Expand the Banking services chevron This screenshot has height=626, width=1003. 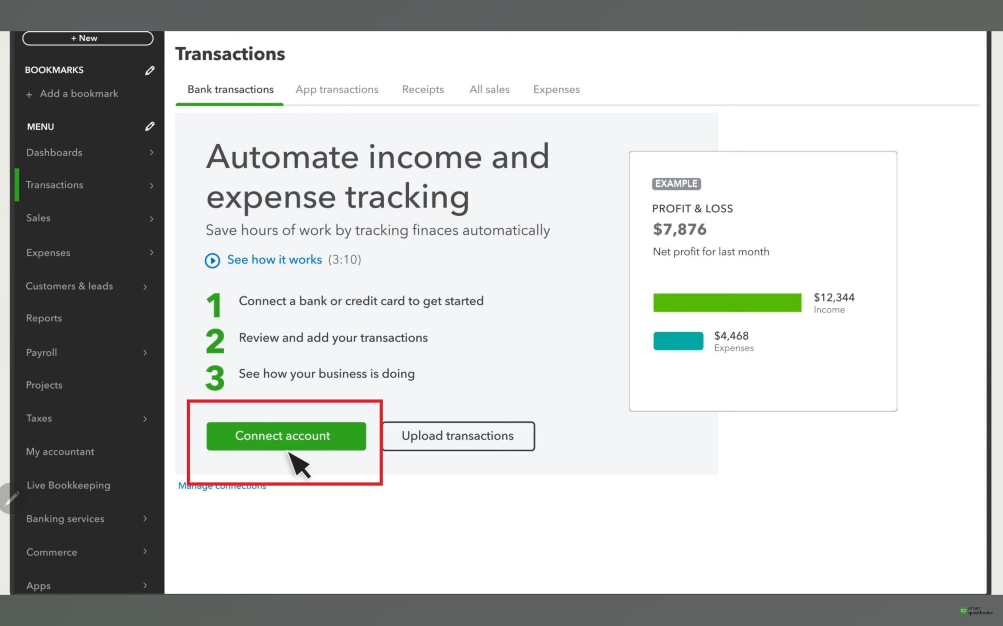click(x=145, y=519)
